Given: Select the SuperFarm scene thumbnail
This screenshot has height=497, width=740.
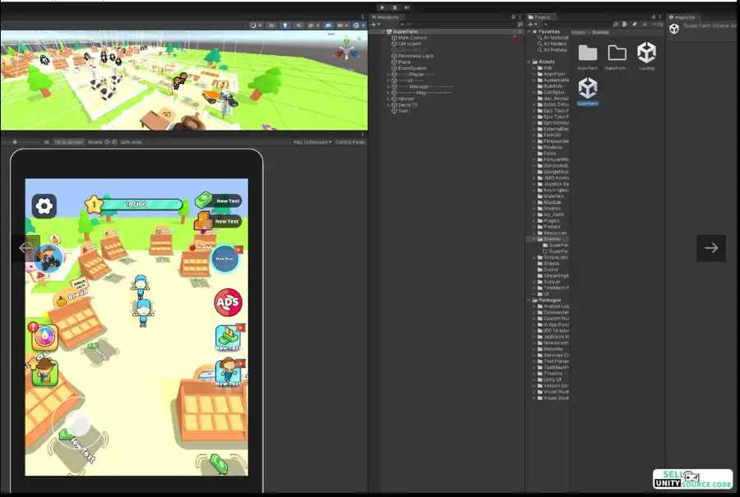Looking at the screenshot, I should 588,89.
